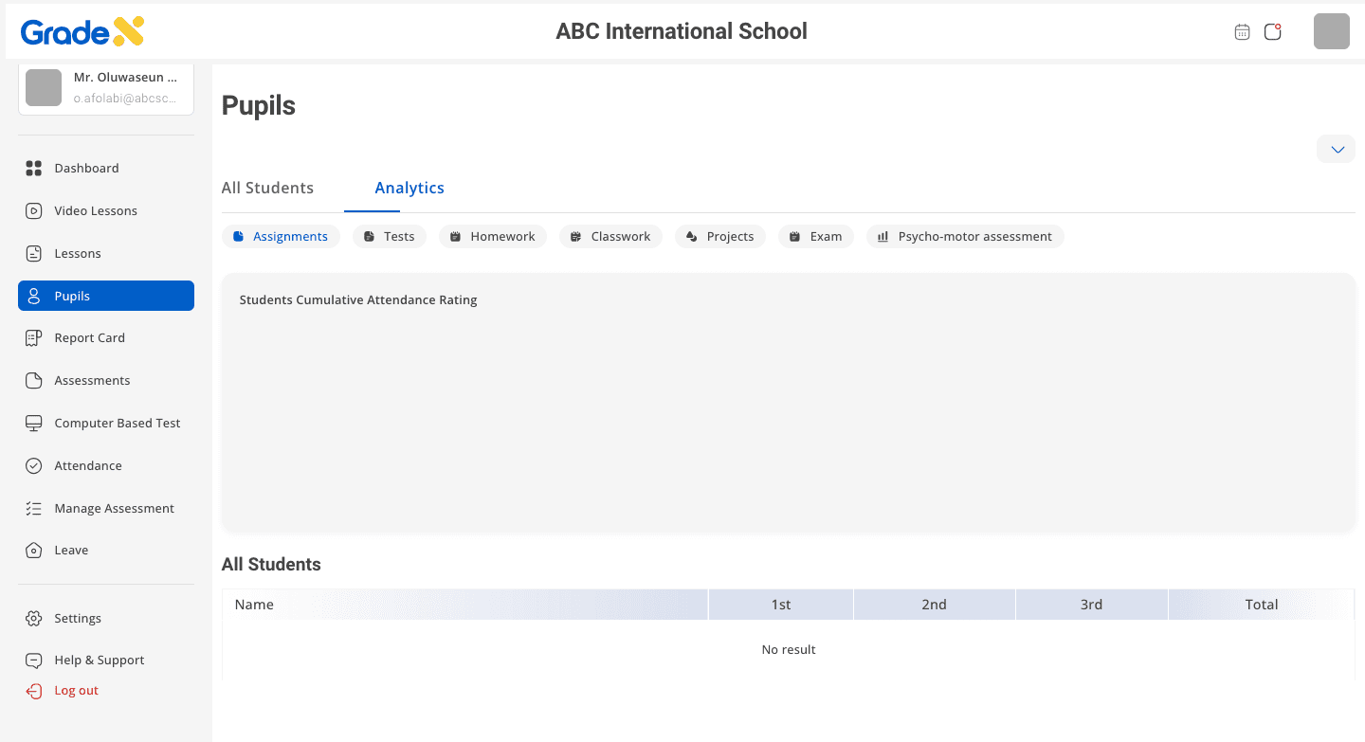
Task: Select the Manage Assessment icon
Action: [x=33, y=508]
